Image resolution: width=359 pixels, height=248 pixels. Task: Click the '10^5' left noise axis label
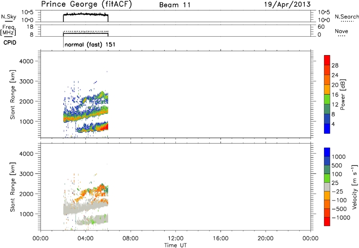[x=27, y=12]
